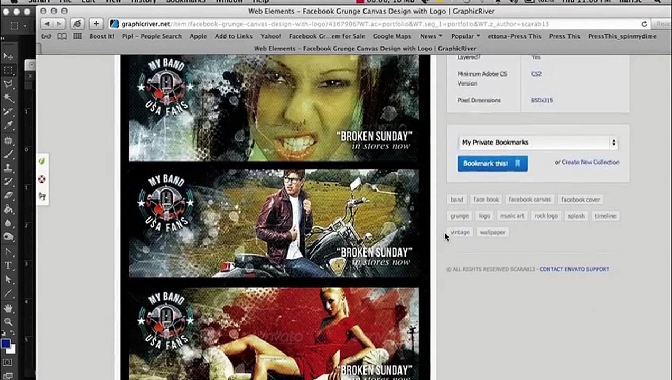Select the Type tool
Viewport: 672px width, 380px height.
(8, 265)
